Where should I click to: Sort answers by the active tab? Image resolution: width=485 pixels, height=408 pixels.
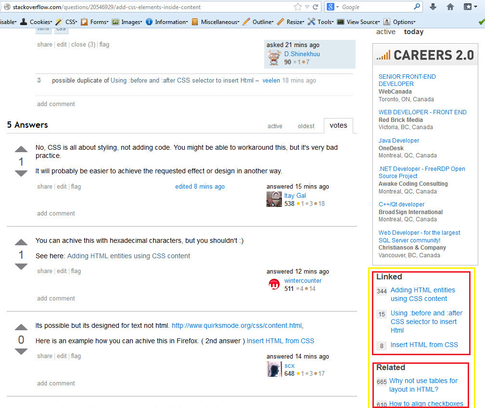coord(275,126)
